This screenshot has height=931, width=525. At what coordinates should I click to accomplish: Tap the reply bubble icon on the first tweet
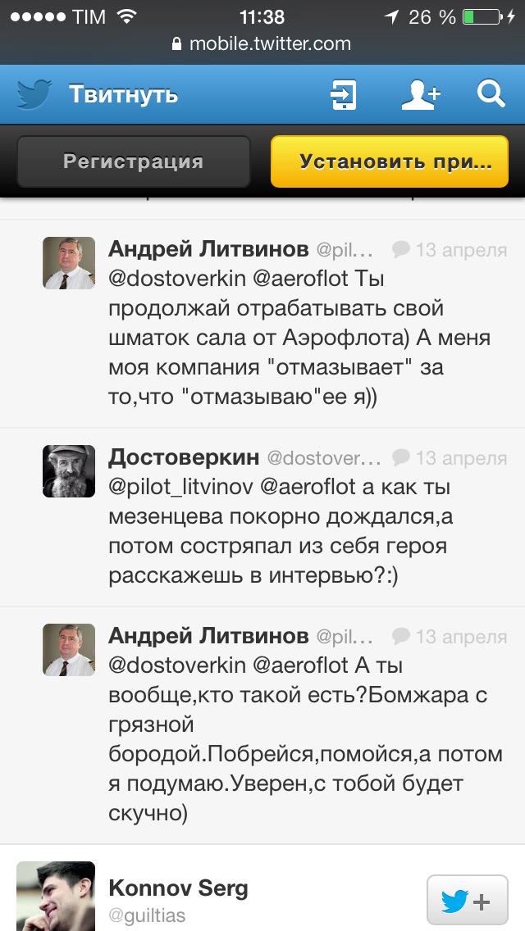[x=401, y=249]
